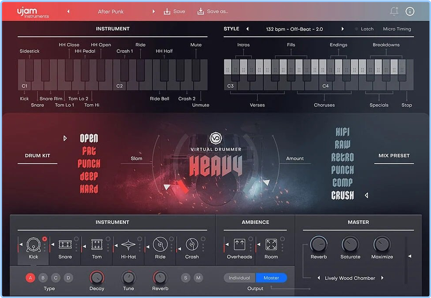Toggle the Kick power indicator
This screenshot has width=431, height=298.
[x=45, y=239]
